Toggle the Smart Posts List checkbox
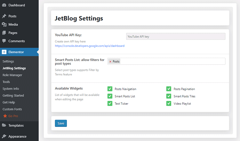This screenshot has width=240, height=141. coord(110,96)
